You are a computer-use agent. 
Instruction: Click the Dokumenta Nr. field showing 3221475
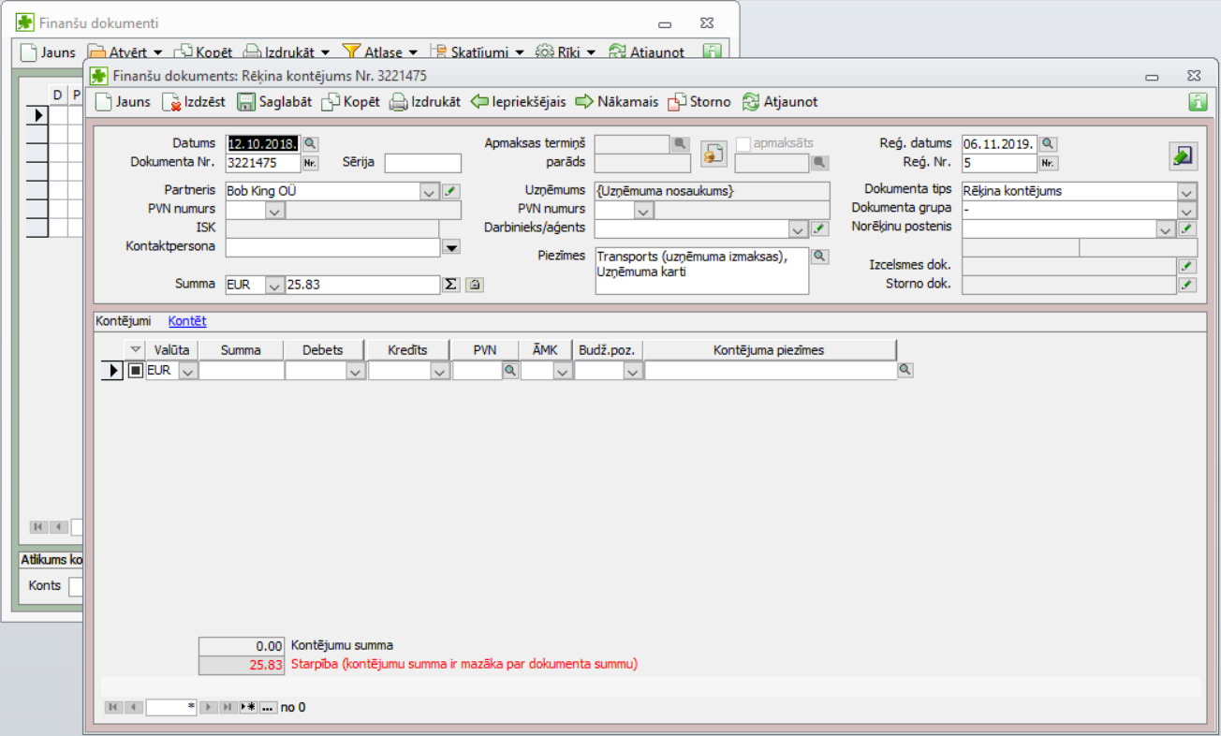tap(263, 163)
